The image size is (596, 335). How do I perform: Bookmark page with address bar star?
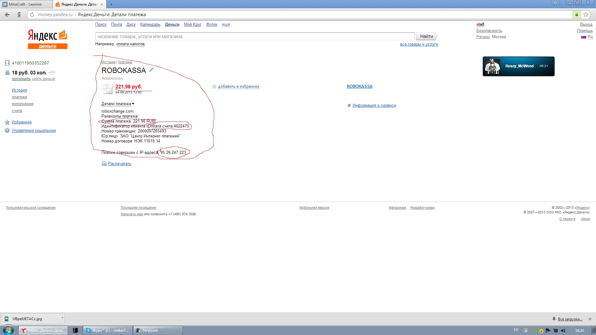(586, 15)
